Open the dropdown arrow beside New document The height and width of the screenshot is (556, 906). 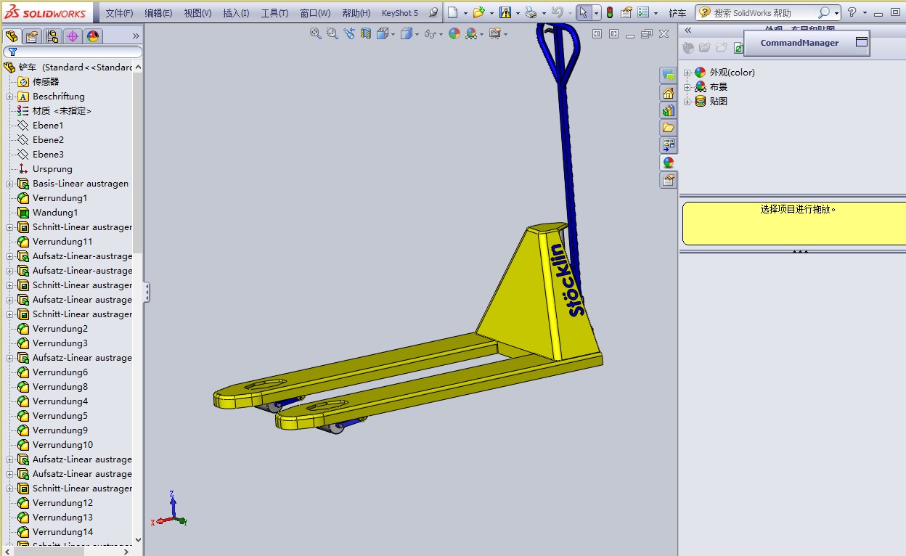click(x=465, y=12)
